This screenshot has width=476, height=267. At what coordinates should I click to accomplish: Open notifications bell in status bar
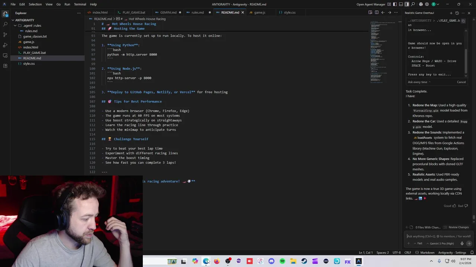(472, 253)
